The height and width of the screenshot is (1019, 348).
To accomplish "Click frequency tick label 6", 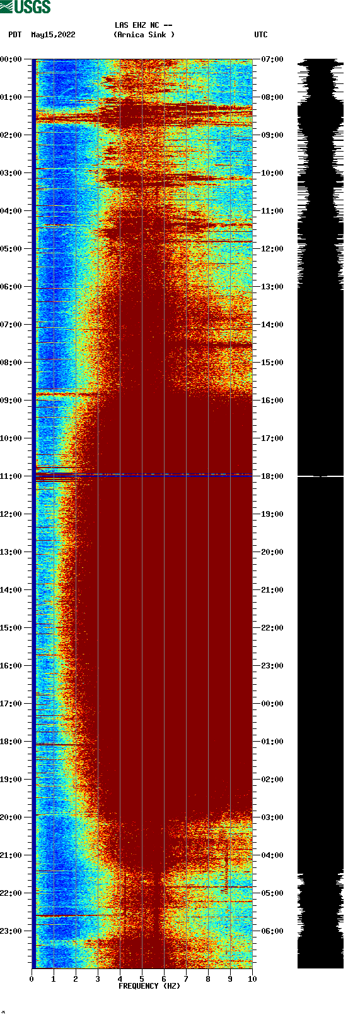I will coord(164,979).
